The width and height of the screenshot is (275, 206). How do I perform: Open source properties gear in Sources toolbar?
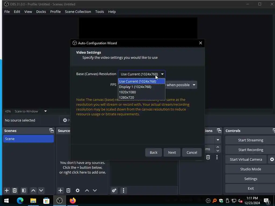click(78, 190)
